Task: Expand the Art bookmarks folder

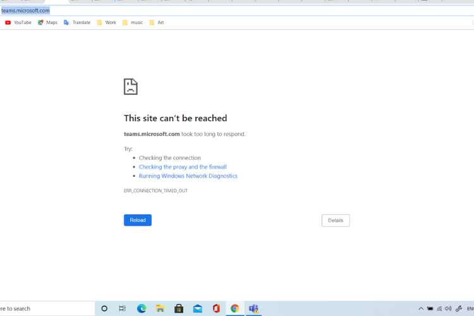Action: click(157, 22)
